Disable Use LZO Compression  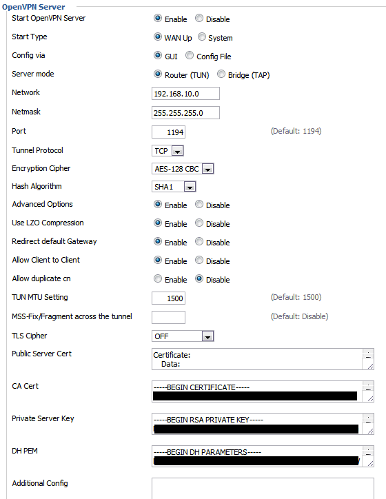coord(199,223)
